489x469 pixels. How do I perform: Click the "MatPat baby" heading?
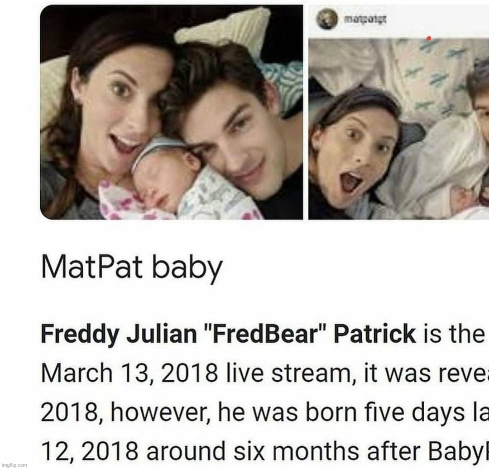132,268
